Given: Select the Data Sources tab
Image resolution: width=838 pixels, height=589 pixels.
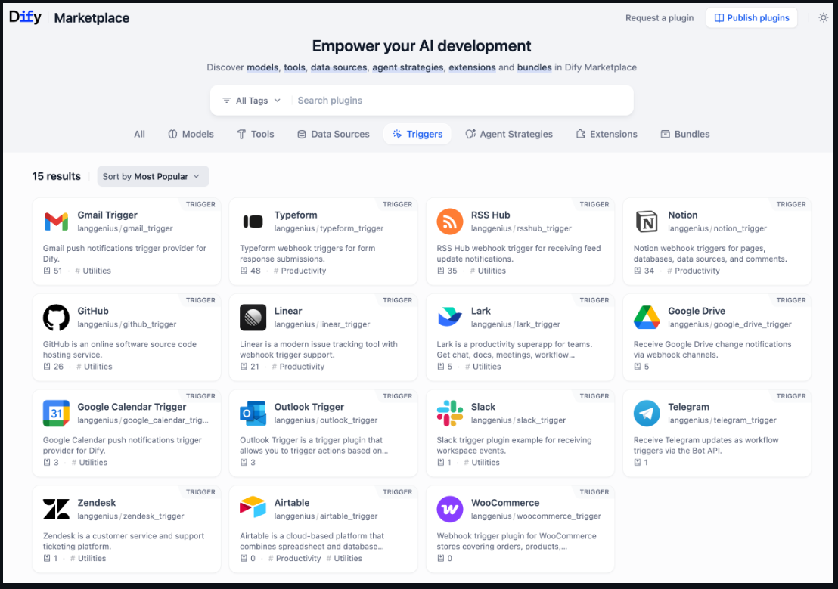Looking at the screenshot, I should (333, 134).
